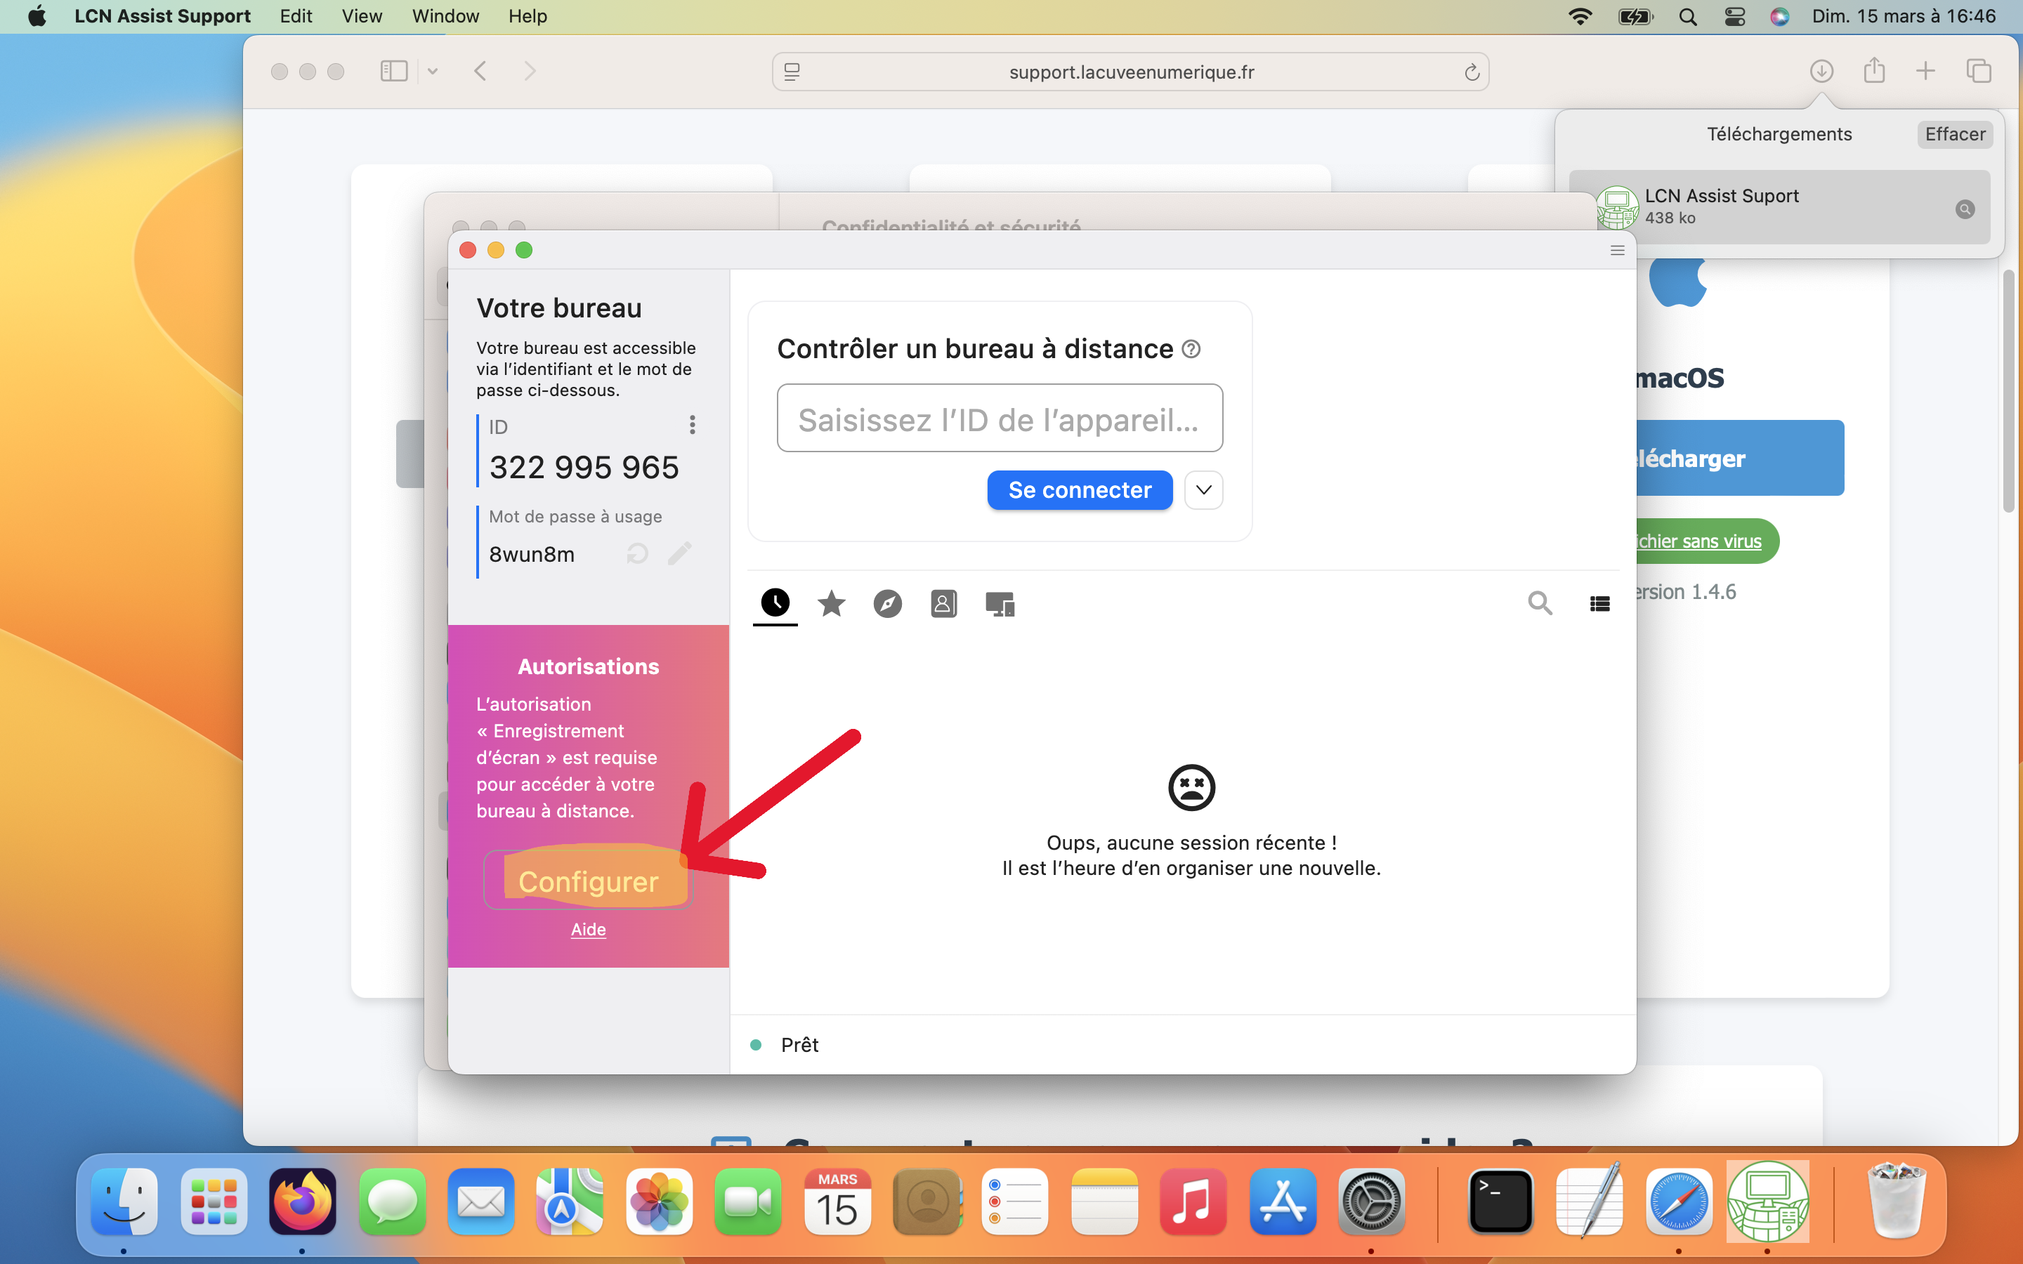Open the three-dot menu next to ID
This screenshot has height=1264, width=2023.
(x=692, y=425)
